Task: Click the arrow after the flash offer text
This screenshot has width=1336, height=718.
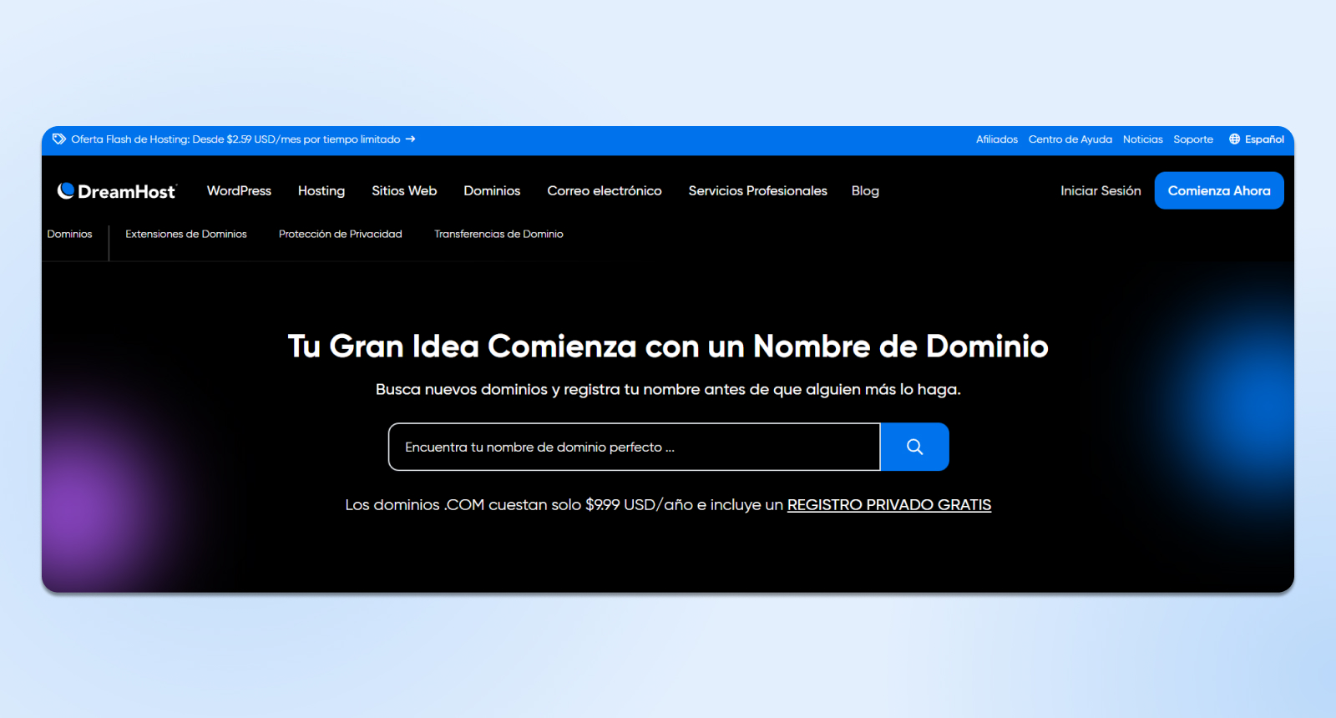Action: (x=411, y=139)
